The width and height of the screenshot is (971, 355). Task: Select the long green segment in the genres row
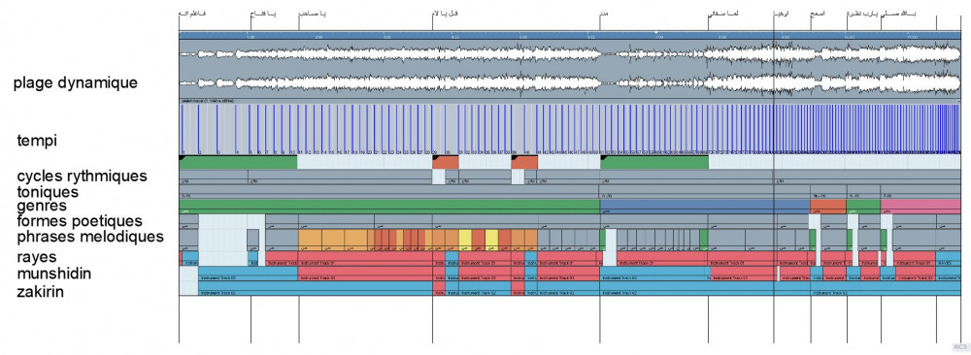[389, 207]
